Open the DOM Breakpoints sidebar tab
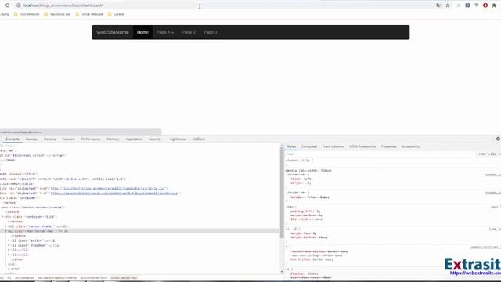This screenshot has width=501, height=282. click(362, 146)
